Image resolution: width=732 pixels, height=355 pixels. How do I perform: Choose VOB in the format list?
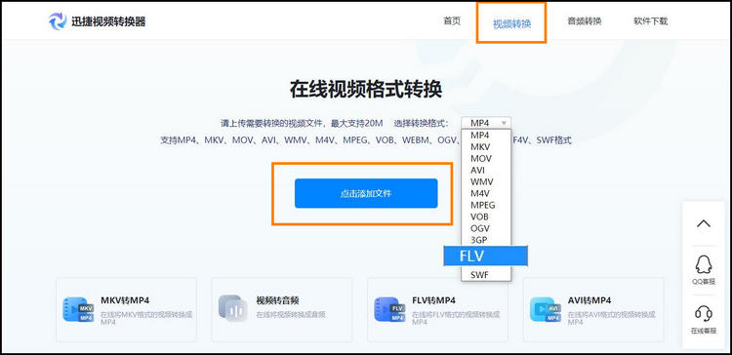[x=479, y=217]
